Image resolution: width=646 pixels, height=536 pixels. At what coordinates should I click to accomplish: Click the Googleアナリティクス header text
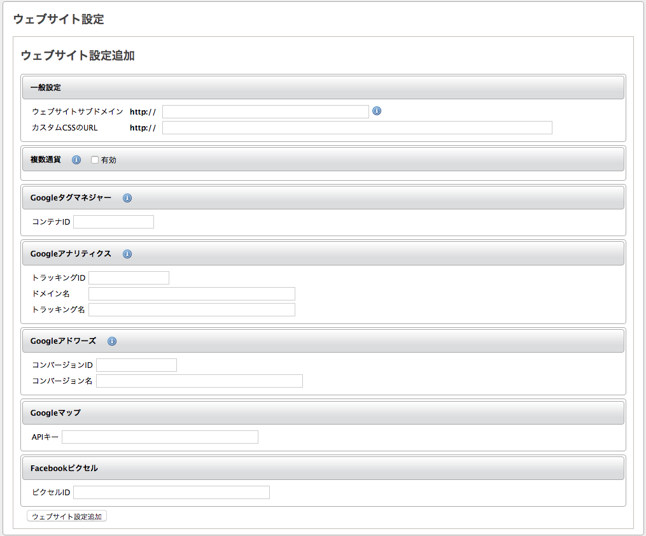(x=71, y=254)
